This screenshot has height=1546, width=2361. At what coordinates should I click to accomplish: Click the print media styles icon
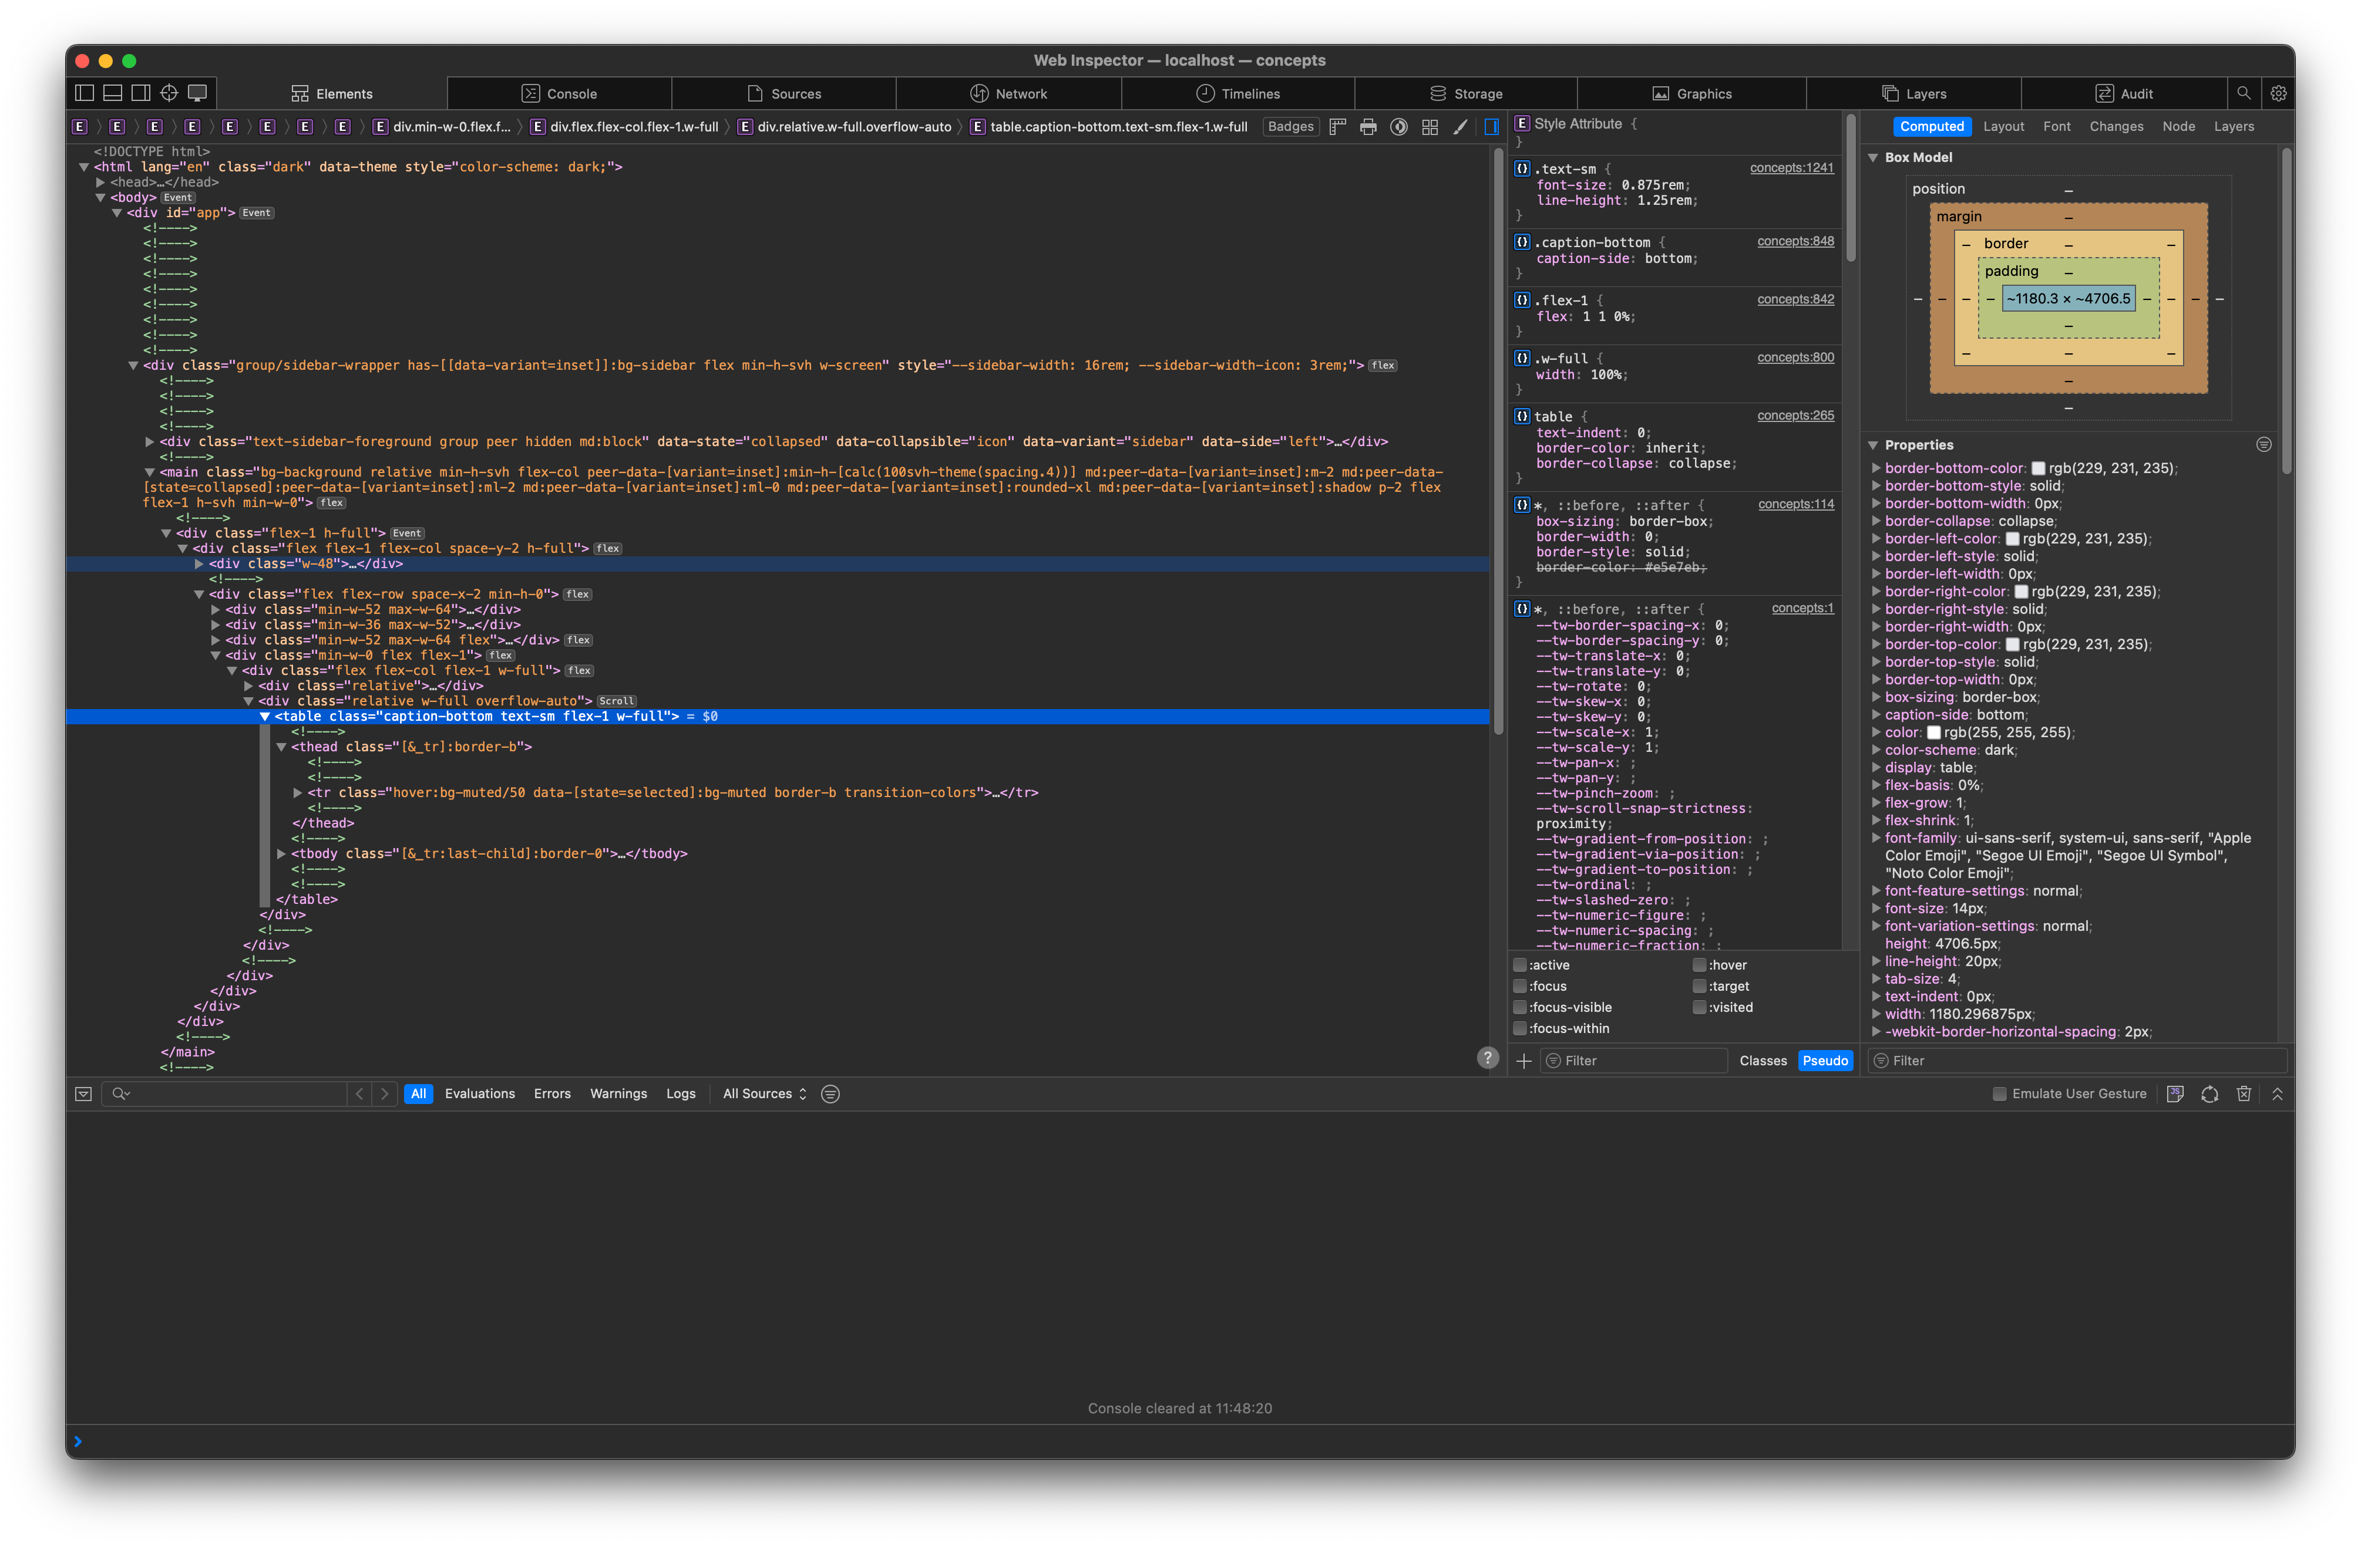1368,127
